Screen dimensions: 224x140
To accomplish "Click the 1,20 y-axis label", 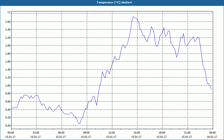I will click(8, 78).
